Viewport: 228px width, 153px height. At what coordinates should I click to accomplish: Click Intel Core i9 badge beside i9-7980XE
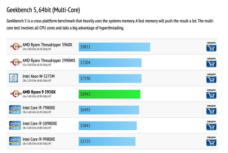tap(15, 109)
